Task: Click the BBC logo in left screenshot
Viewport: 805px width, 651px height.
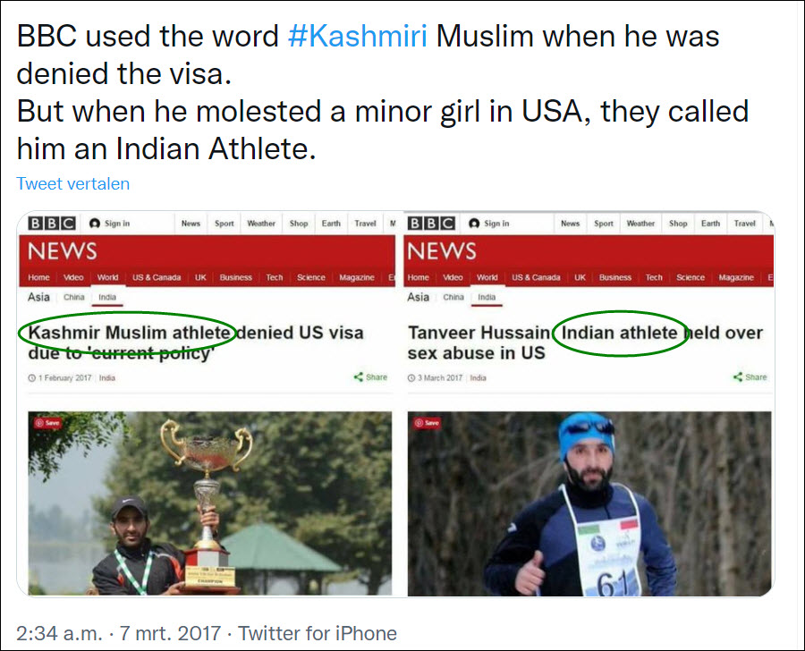Action: 51,224
